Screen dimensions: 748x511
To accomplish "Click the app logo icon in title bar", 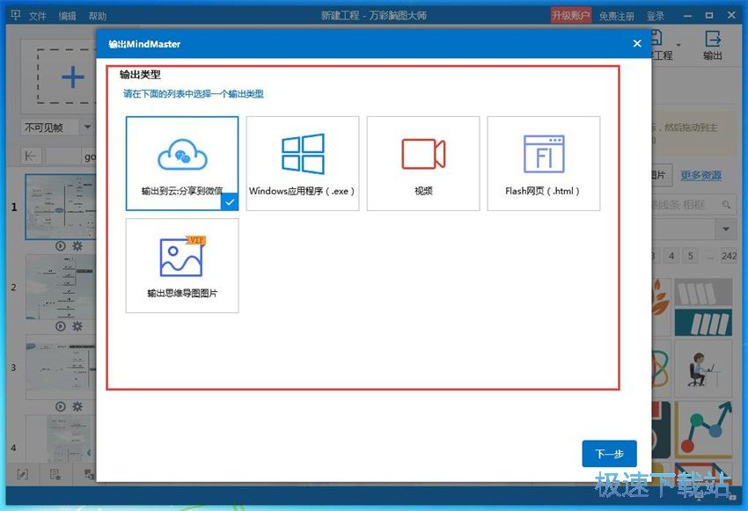I will click(15, 15).
